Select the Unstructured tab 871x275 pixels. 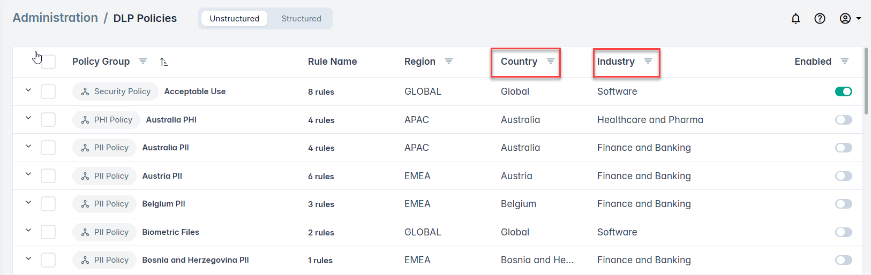click(234, 19)
